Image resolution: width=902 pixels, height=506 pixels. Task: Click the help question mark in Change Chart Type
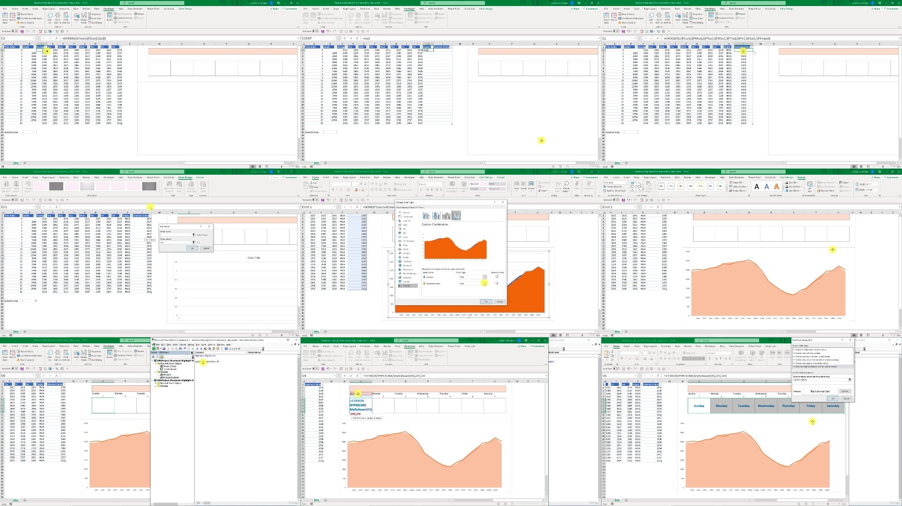tap(495, 202)
